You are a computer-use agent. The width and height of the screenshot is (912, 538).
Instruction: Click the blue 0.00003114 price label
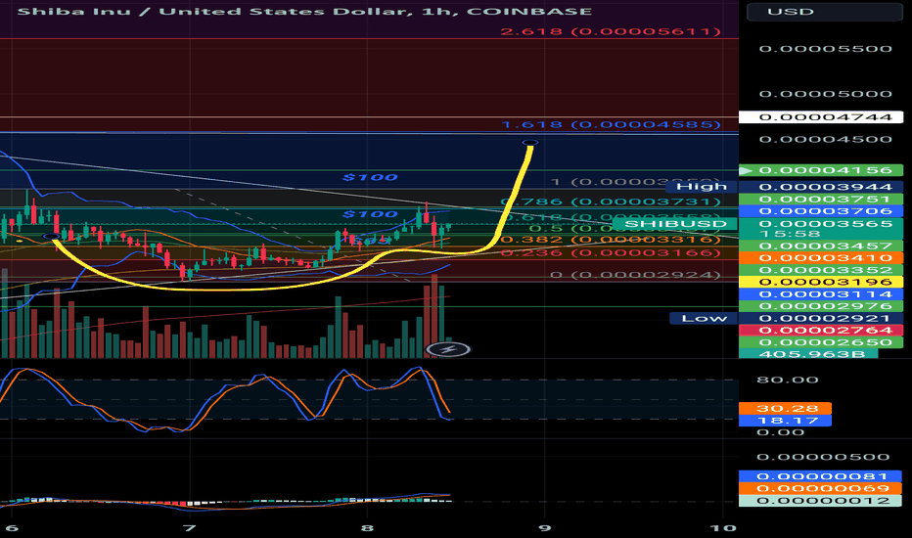(x=821, y=294)
